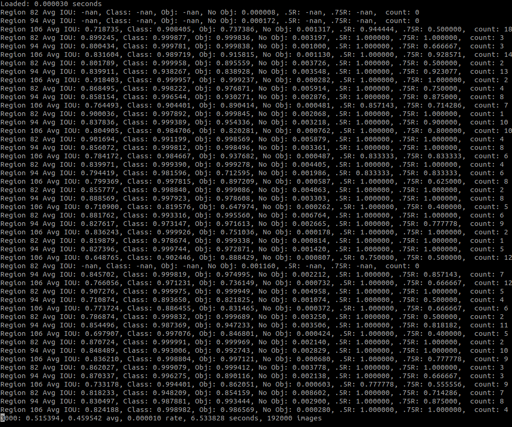Click the 'count: 14' value
Screen dimensions: 512x427
[493, 54]
